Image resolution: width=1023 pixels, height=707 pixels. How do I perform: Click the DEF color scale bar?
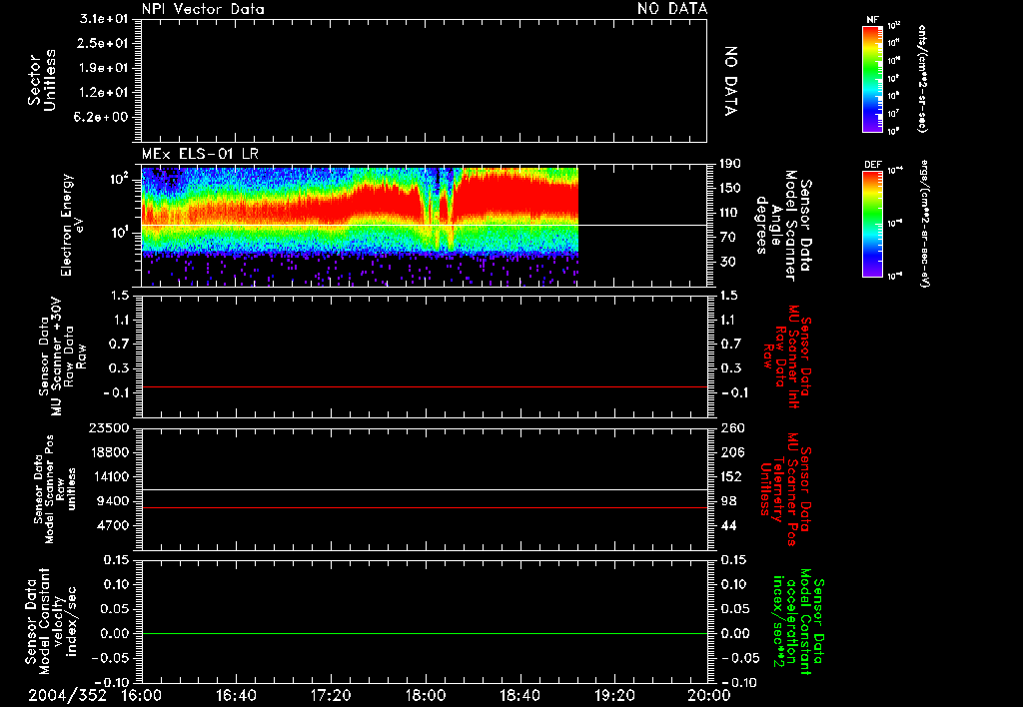click(872, 224)
